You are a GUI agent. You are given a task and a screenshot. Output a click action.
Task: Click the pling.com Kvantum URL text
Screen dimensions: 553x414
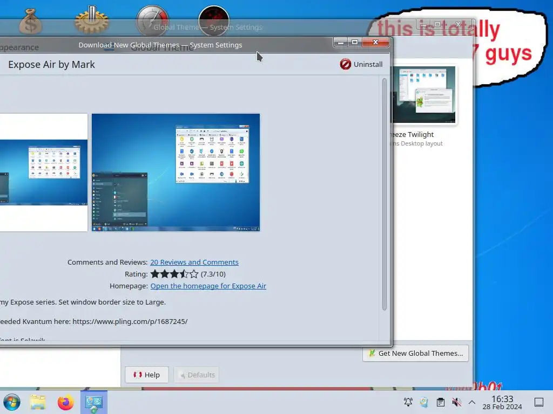point(130,321)
